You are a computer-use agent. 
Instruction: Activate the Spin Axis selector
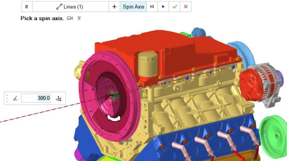pos(133,7)
